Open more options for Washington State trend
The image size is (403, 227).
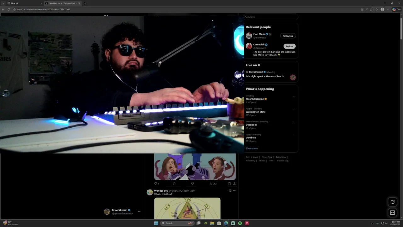(x=294, y=109)
